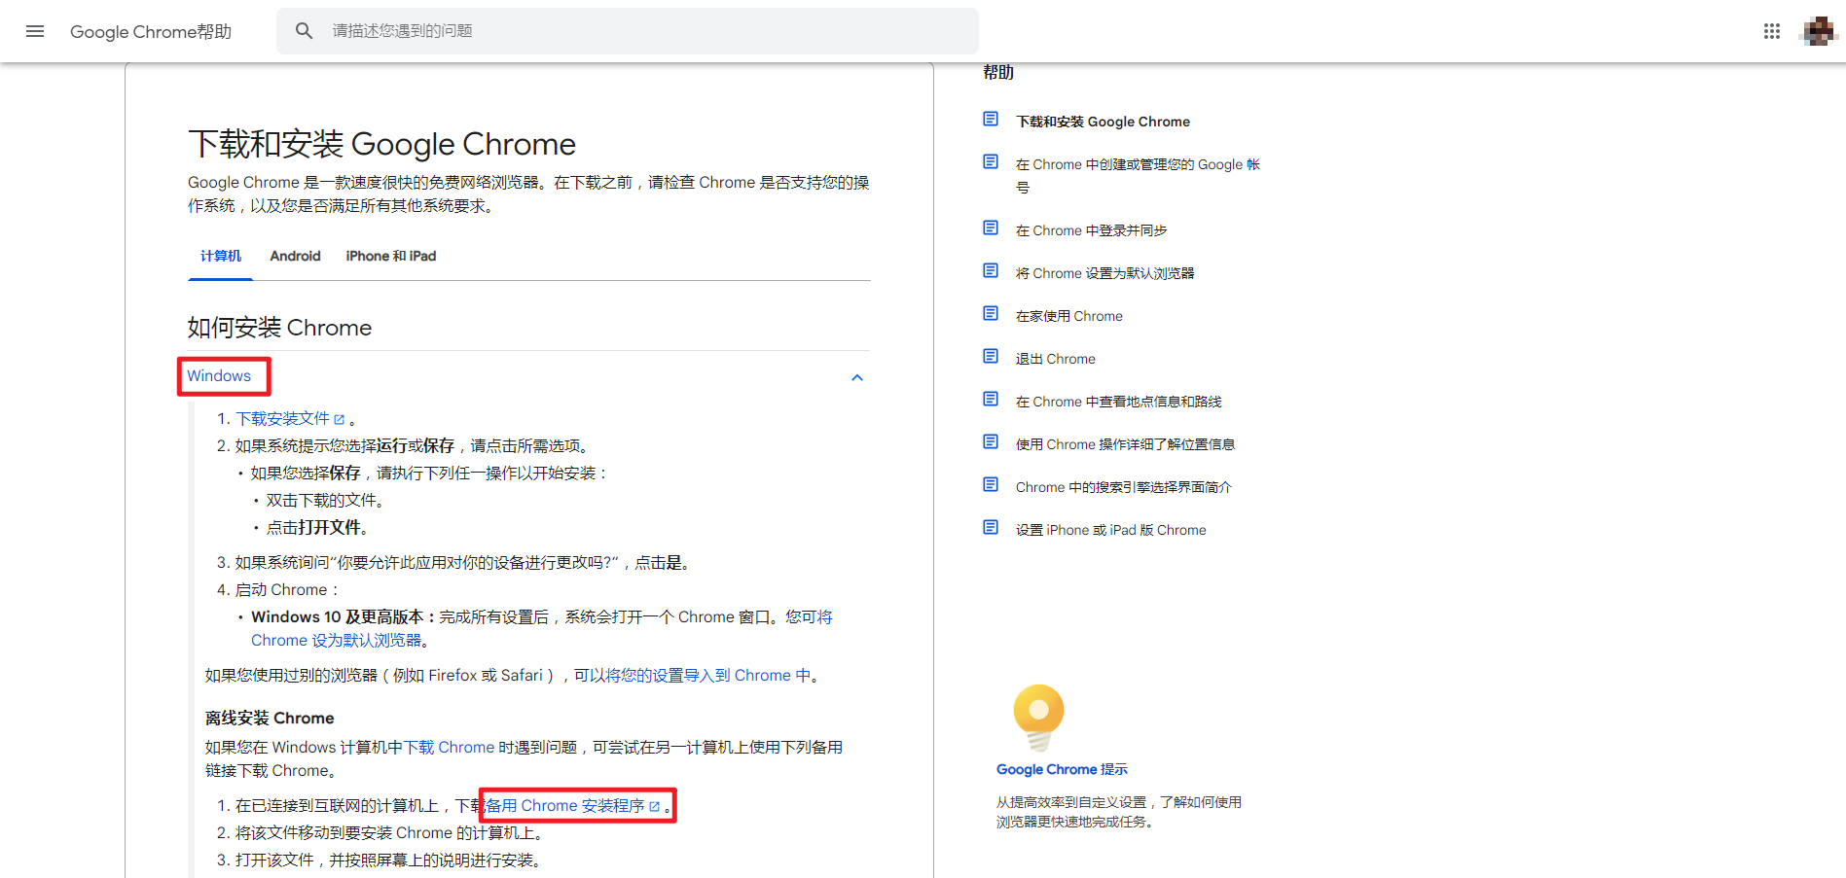Toggle the Windows install instructions heading
Image resolution: width=1846 pixels, height=878 pixels.
tap(219, 376)
